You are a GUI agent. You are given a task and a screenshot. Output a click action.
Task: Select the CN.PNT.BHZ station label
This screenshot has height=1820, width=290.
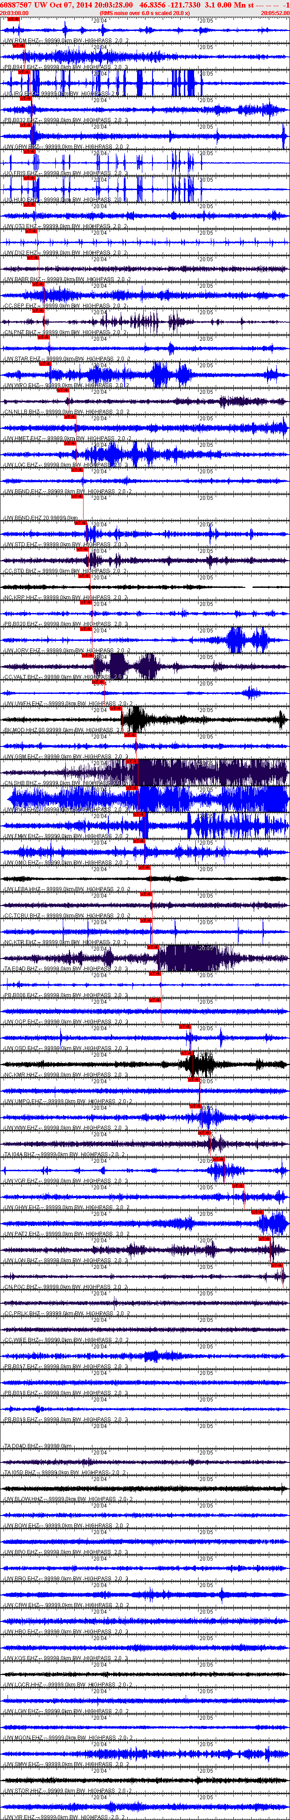[66, 333]
